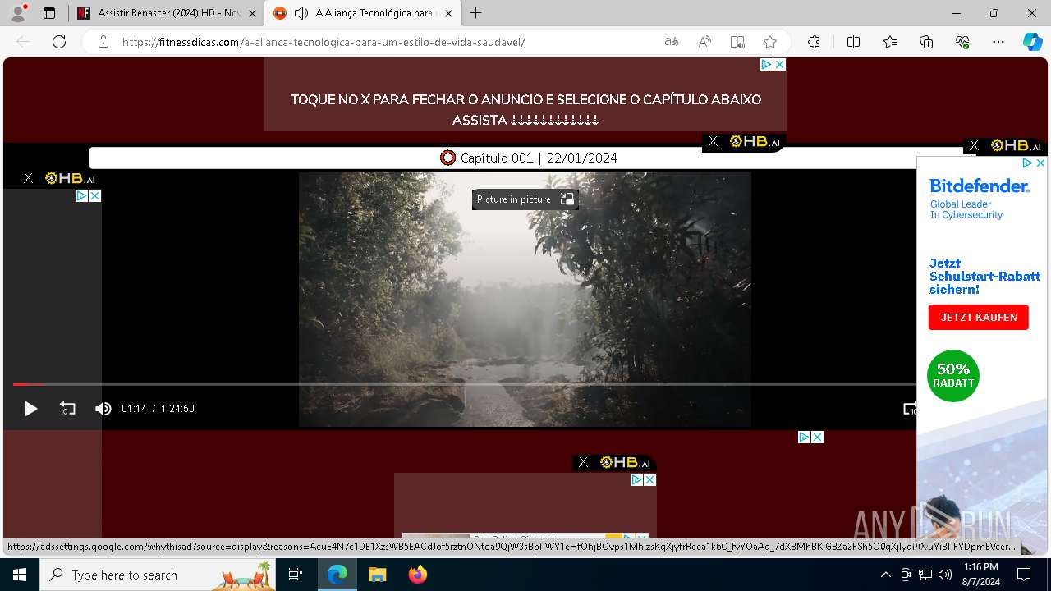Close the A Aliança Tecnológica tab

(448, 13)
